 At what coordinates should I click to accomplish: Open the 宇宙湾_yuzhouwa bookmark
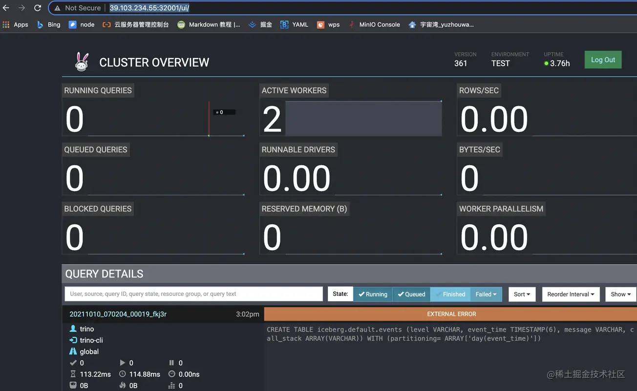(x=441, y=24)
